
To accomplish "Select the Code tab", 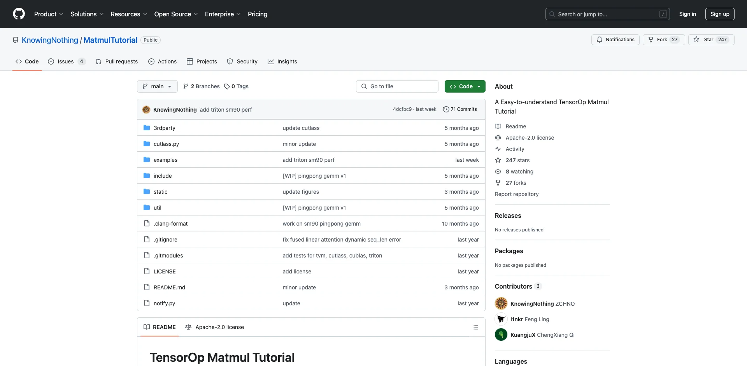I will [27, 61].
